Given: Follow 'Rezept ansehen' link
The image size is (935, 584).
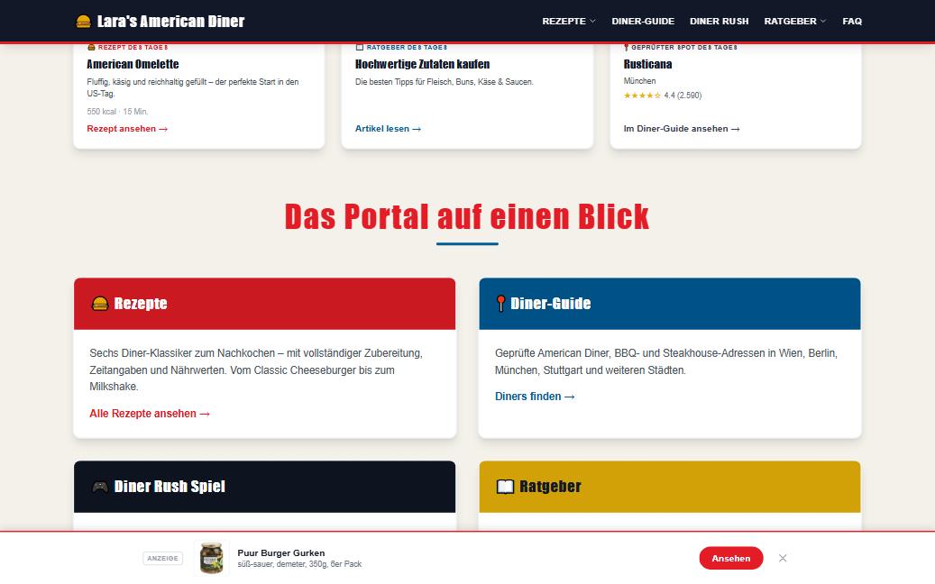Looking at the screenshot, I should pos(127,129).
